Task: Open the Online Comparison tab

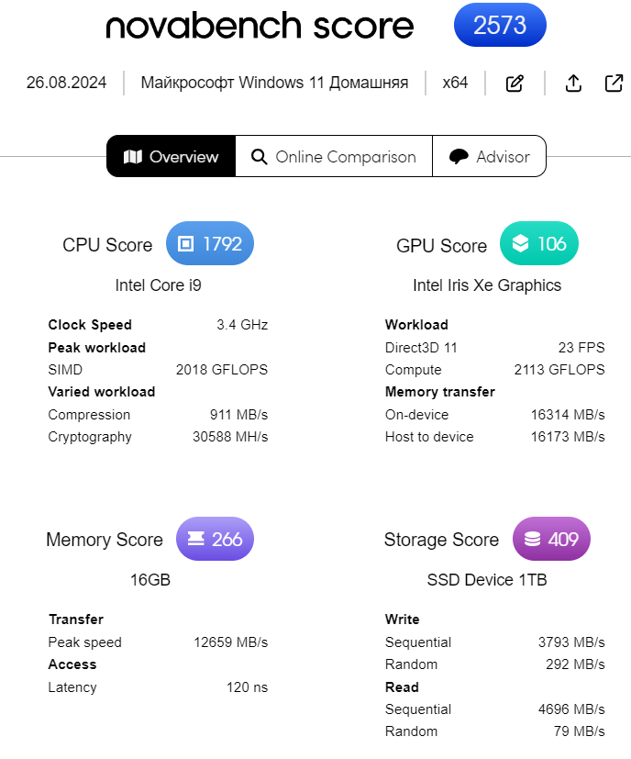Action: [334, 157]
